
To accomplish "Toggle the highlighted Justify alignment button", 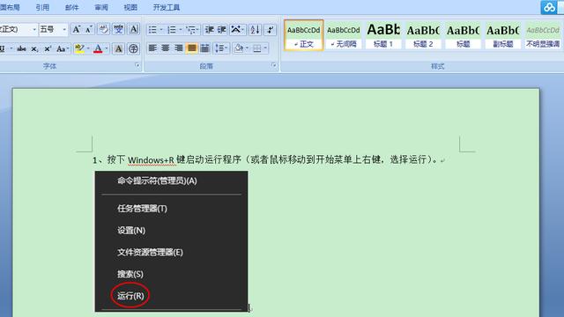I will click(192, 48).
